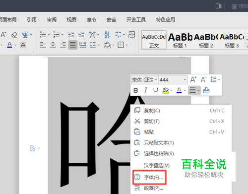The width and height of the screenshot is (248, 194).
Task: Open numbered list dropdown arrow
Action: click(x=62, y=35)
